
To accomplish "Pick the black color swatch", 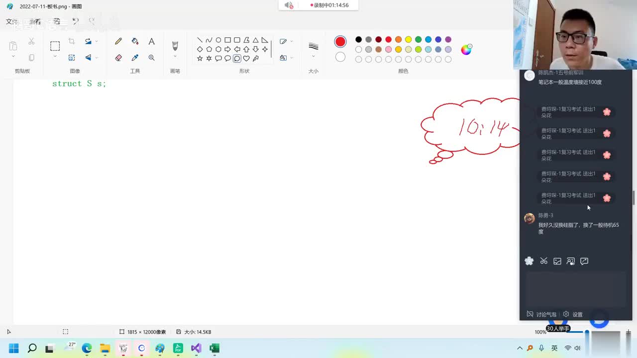I will pyautogui.click(x=358, y=39).
